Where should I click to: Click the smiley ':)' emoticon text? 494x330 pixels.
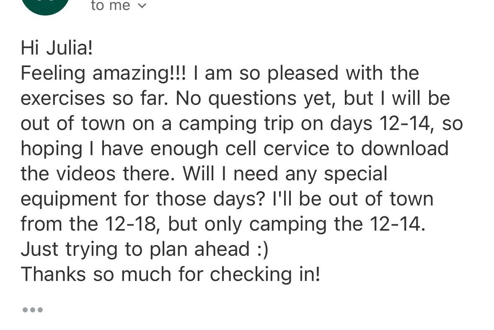[x=263, y=249]
